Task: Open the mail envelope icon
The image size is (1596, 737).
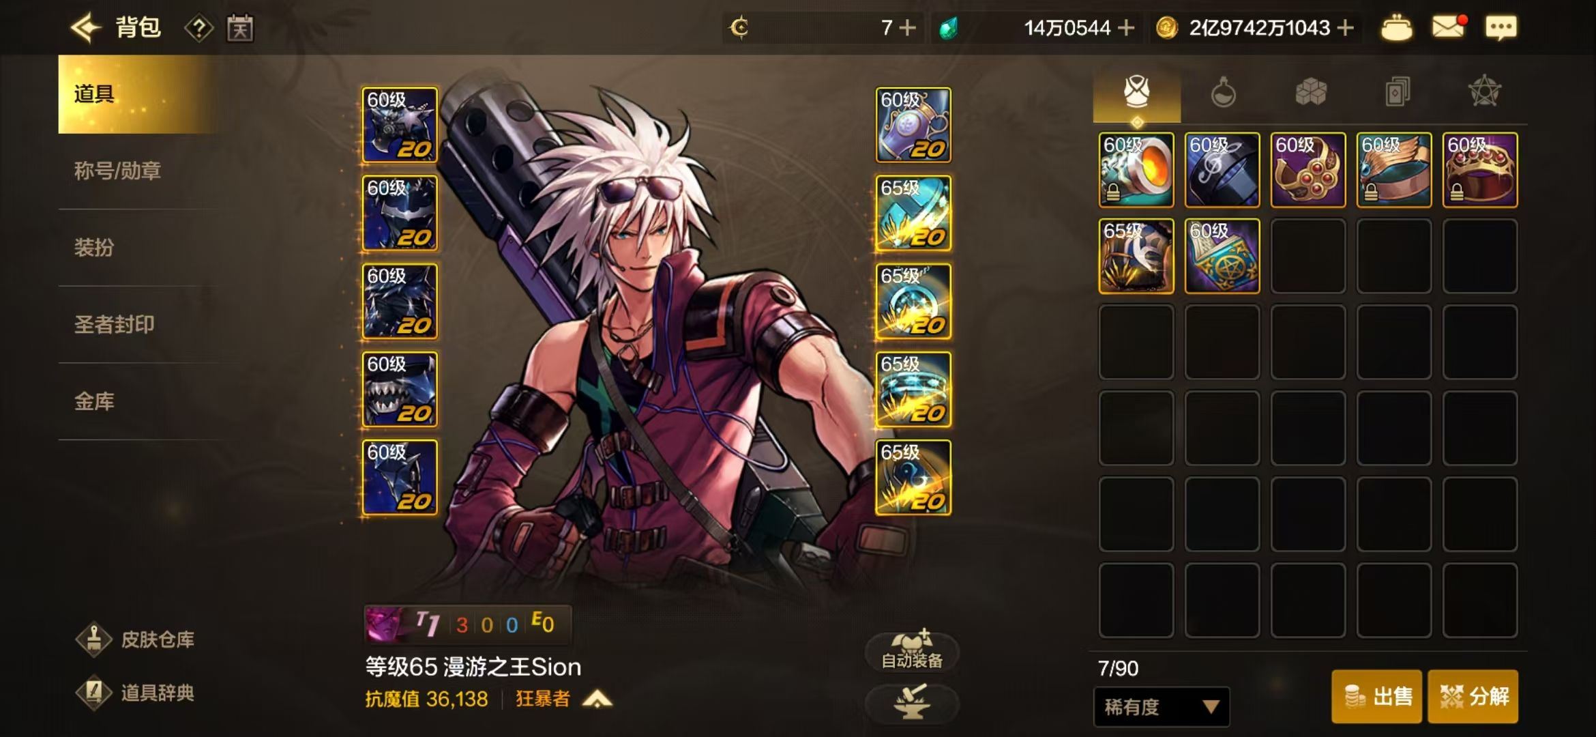Action: 1449,27
